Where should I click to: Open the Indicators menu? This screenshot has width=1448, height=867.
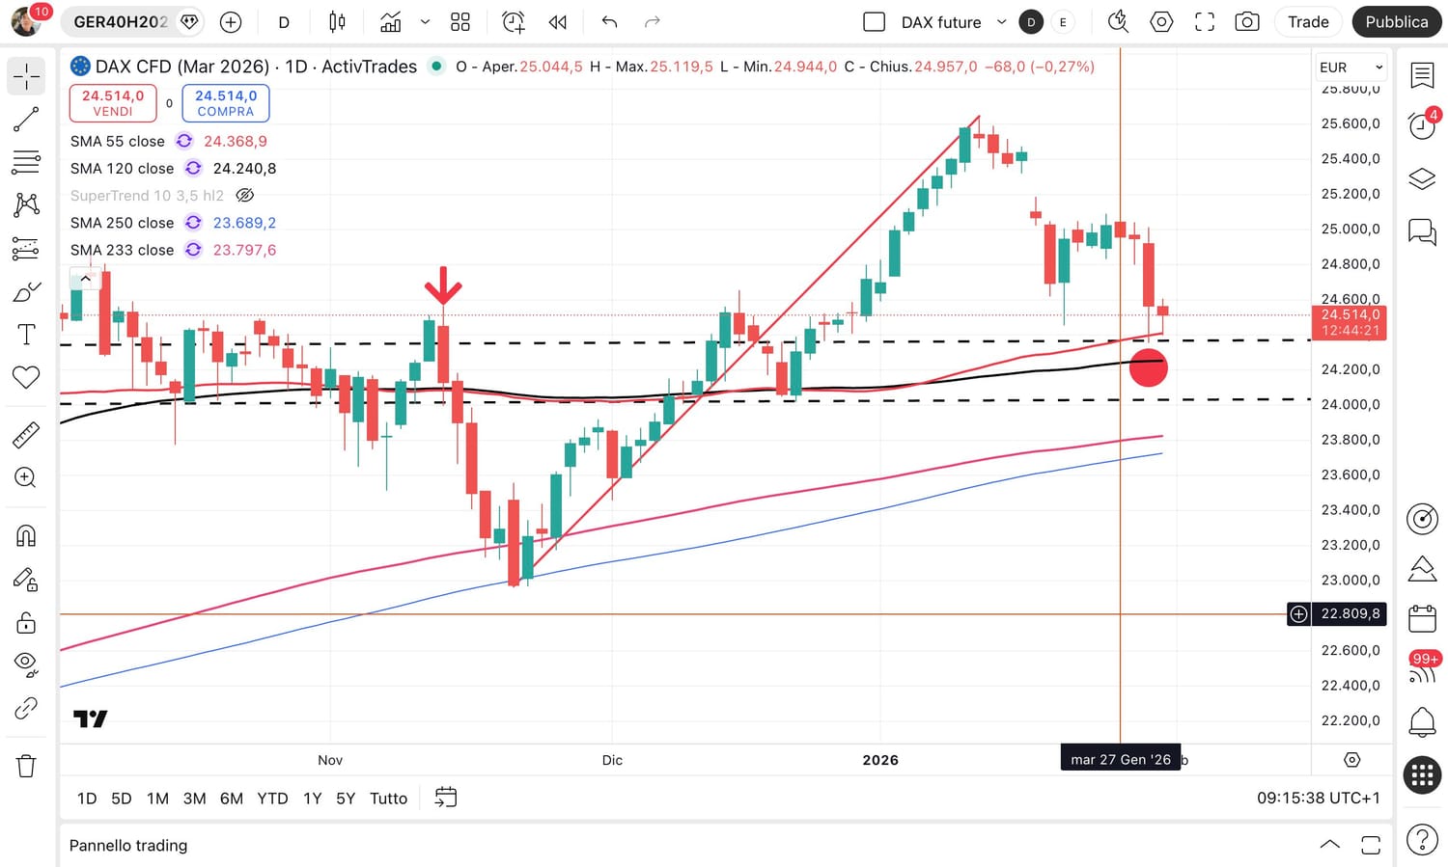[391, 22]
